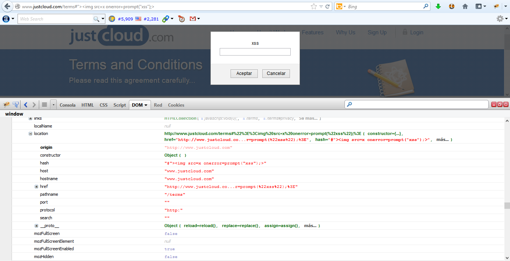Select the hash property row
This screenshot has width=510, height=261.
[258, 163]
